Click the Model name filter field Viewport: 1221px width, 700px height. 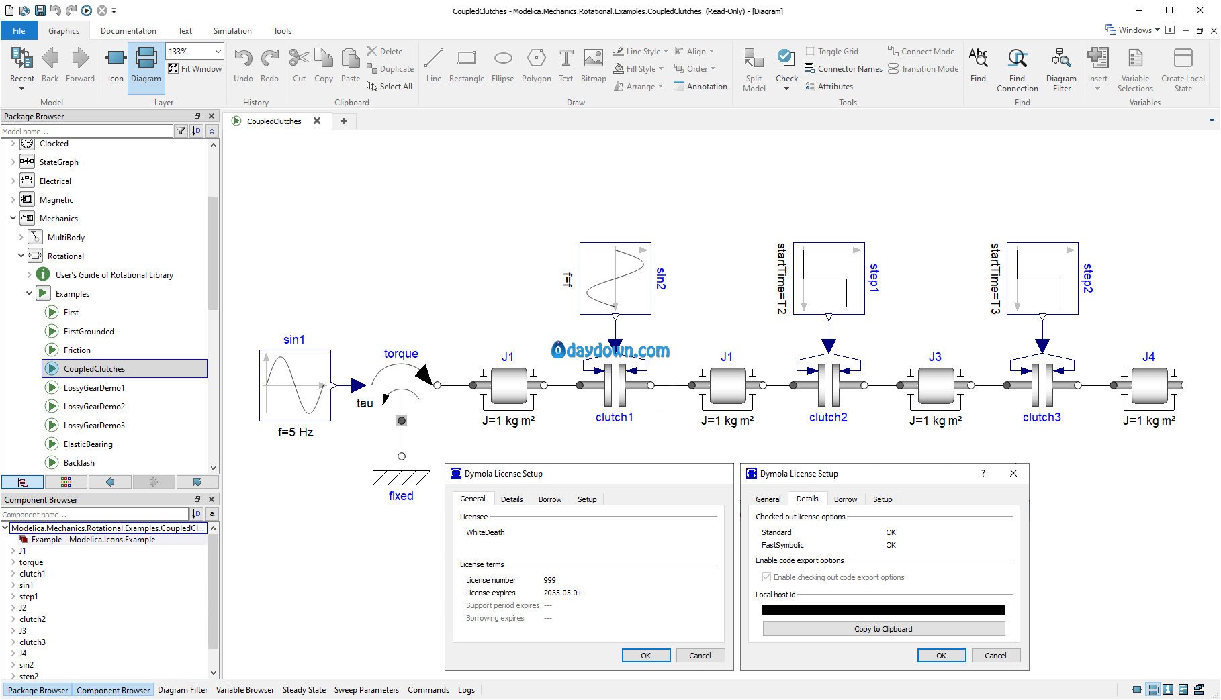[87, 131]
